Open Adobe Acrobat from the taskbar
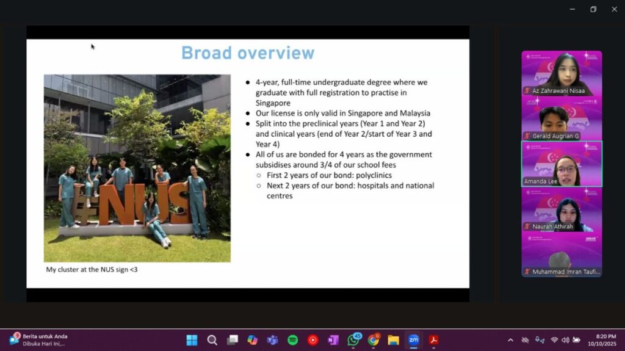Screen dimensions: 625x351 coord(433,340)
